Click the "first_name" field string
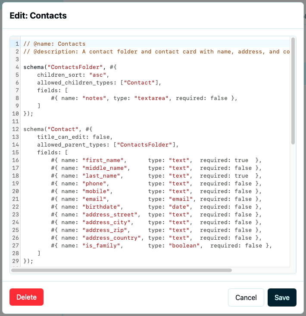This screenshot has width=306, height=316. 103,160
